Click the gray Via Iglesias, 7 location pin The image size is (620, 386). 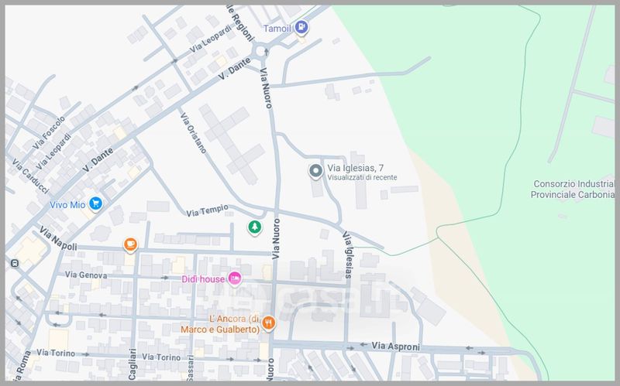click(315, 172)
